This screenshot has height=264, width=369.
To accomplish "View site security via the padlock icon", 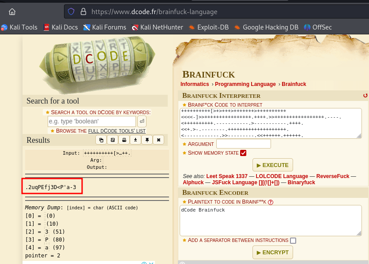I will 83,11.
